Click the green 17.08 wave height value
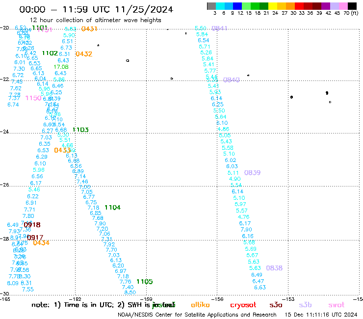363x319 pixels. 61,67
